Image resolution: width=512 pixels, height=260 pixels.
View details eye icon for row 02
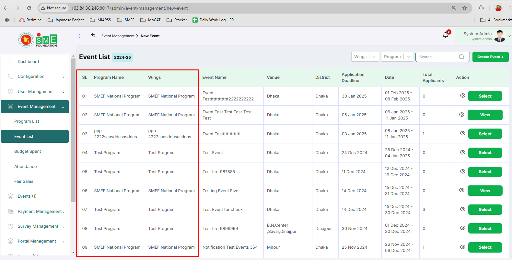pyautogui.click(x=462, y=115)
